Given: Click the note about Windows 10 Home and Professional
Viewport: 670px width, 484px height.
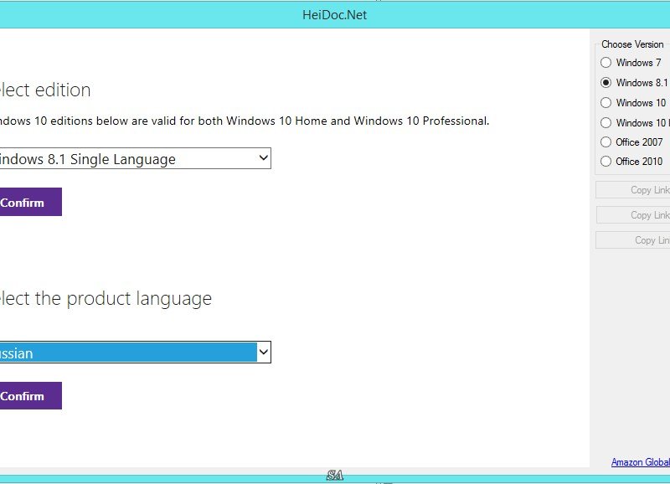Looking at the screenshot, I should coord(245,121).
